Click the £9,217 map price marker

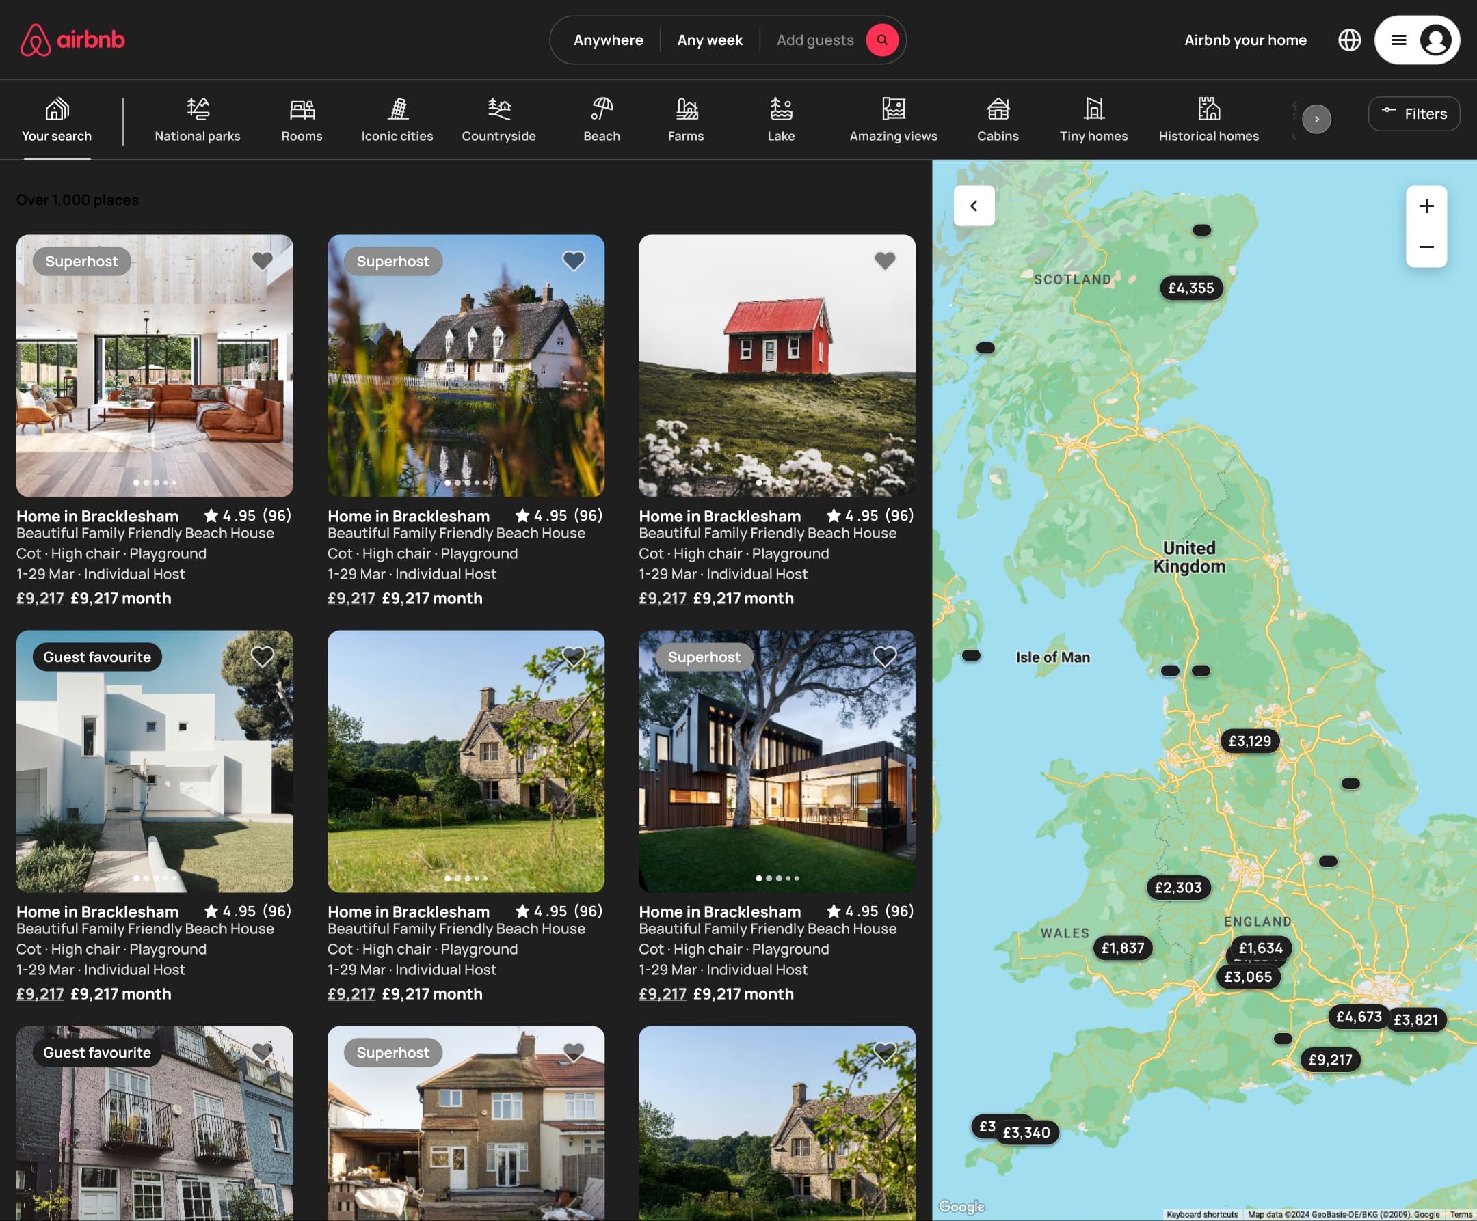coord(1330,1060)
